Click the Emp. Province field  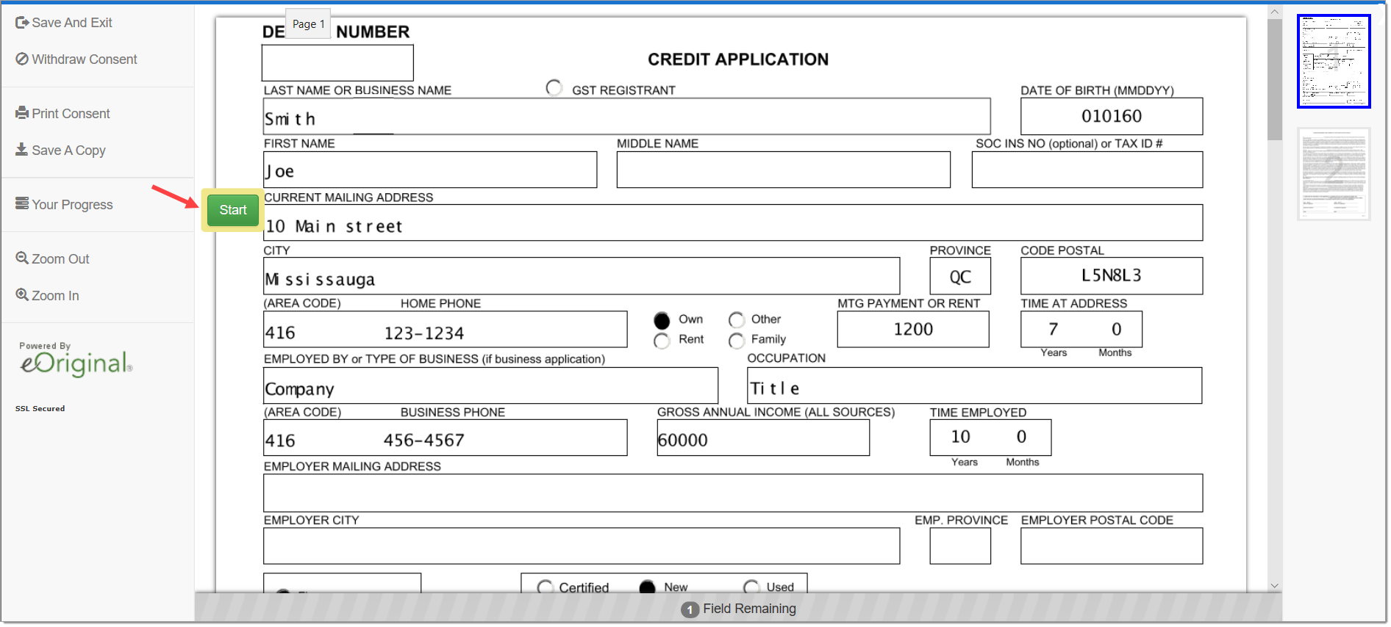pyautogui.click(x=960, y=546)
